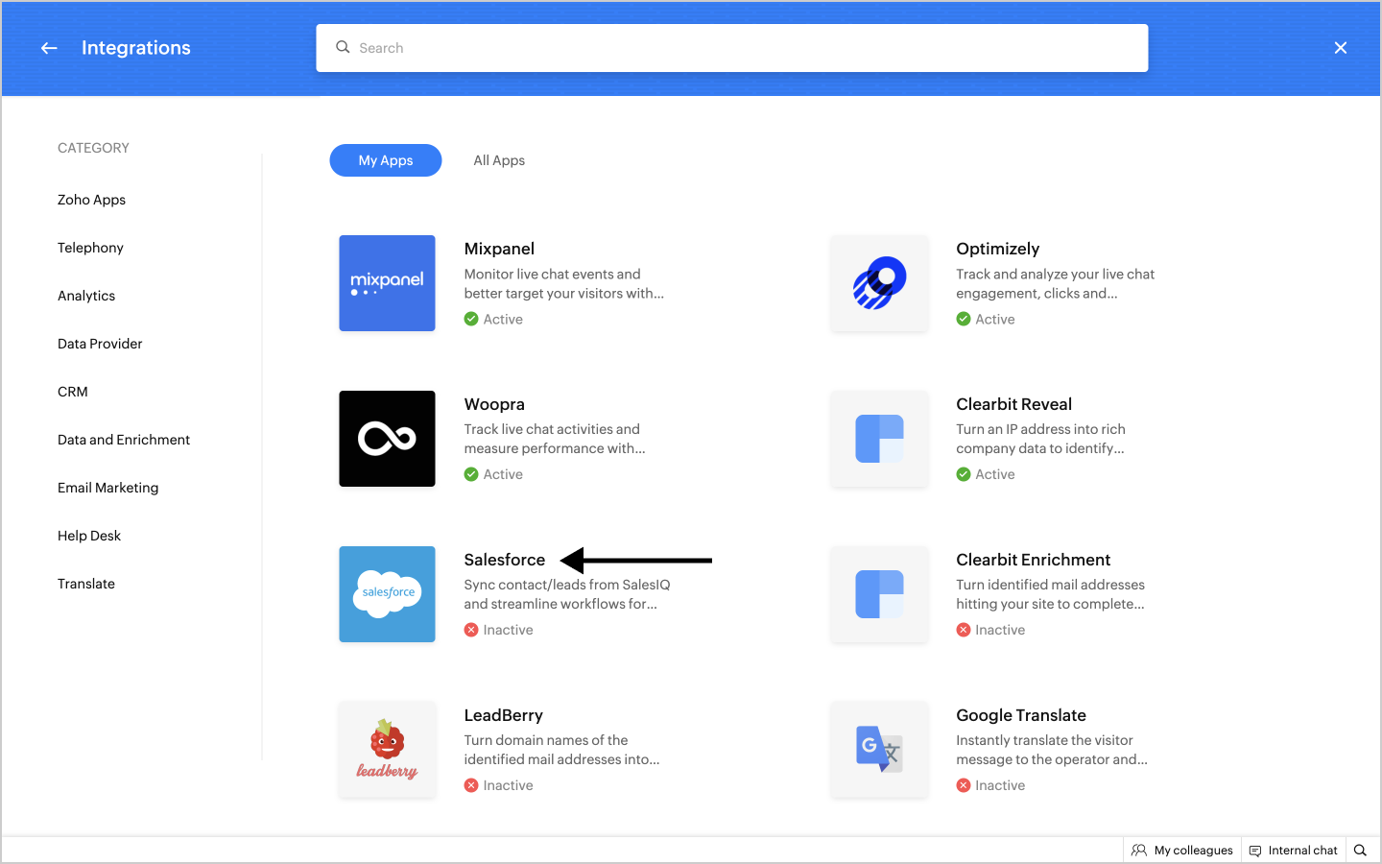Click the Mixpanel title link
The width and height of the screenshot is (1382, 864).
(499, 249)
